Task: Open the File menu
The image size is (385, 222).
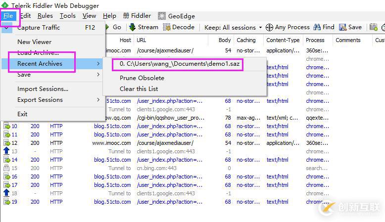Action: [x=8, y=16]
